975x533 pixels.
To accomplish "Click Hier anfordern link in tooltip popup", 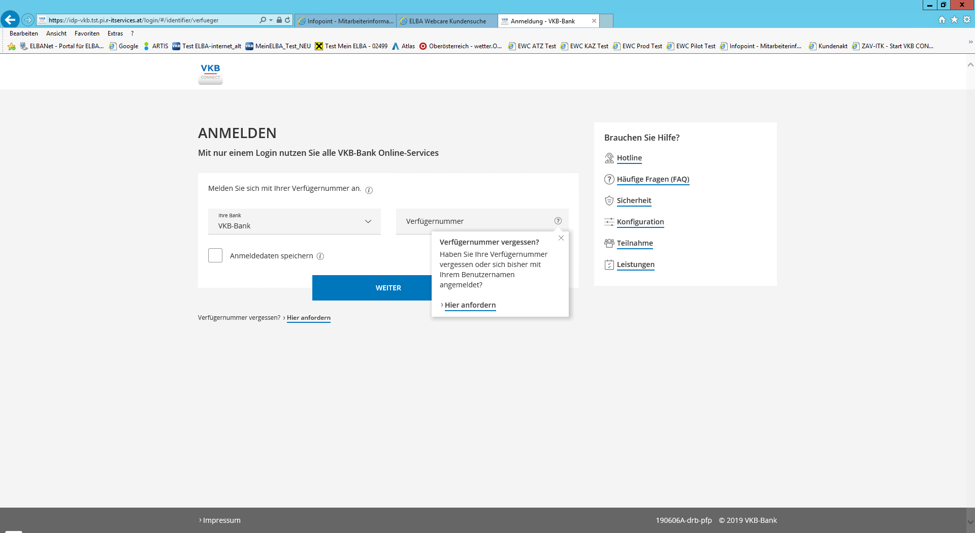I will coord(470,305).
